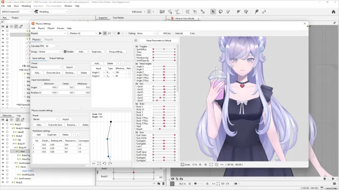
Task: Click the blue pendulum node labeled 1
Action: 107,139
